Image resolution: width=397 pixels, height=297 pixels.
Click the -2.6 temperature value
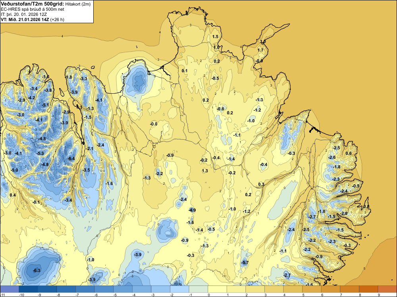click(x=332, y=157)
